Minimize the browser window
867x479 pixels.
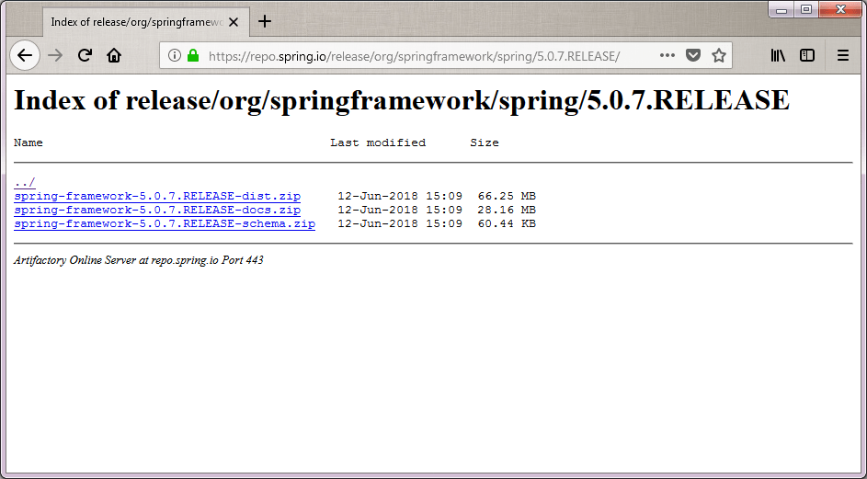click(x=781, y=9)
